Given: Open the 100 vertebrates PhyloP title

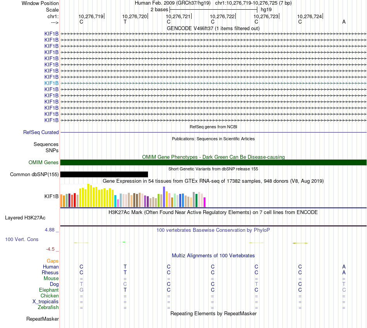Looking at the screenshot, I should coord(213,230).
